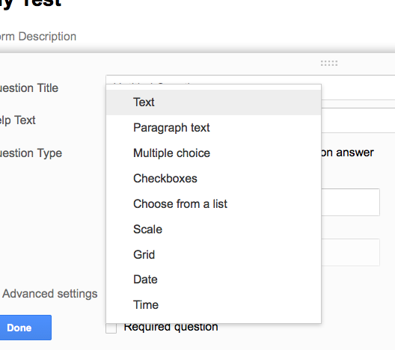Select Text from question type menu
395x350 pixels.
pos(214,102)
